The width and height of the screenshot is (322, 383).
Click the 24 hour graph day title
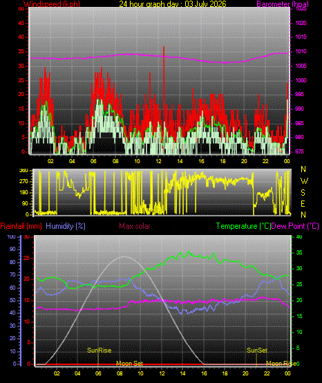[x=173, y=3]
